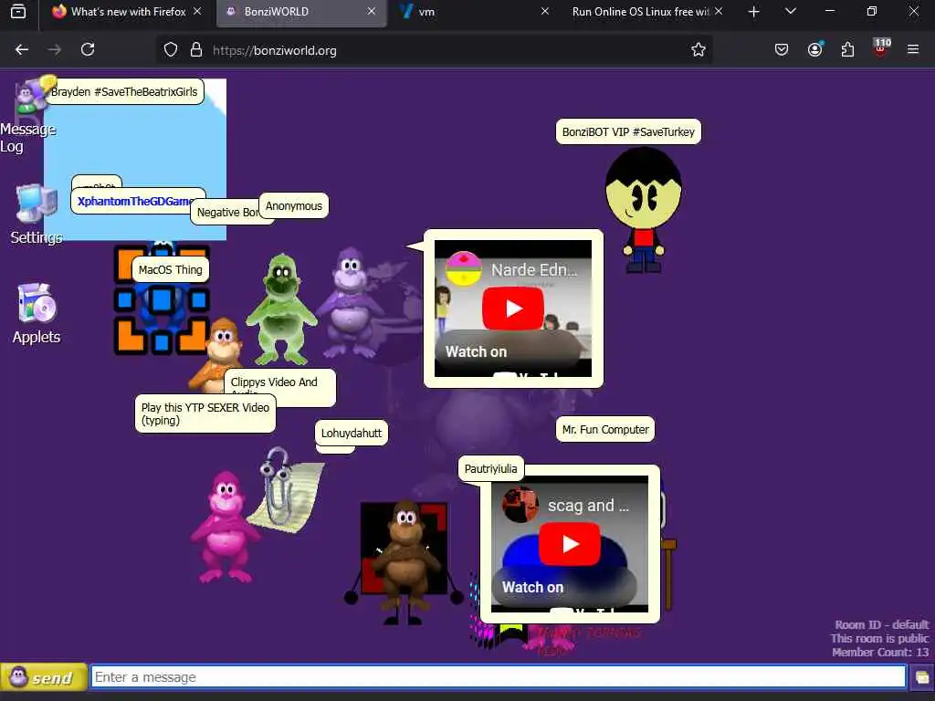The height and width of the screenshot is (701, 935).
Task: Expand the list all tabs dropdown
Action: coord(791,11)
